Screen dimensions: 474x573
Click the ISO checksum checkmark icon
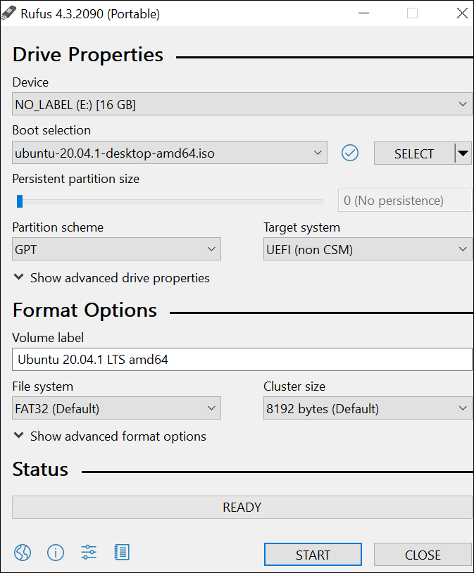click(x=350, y=153)
